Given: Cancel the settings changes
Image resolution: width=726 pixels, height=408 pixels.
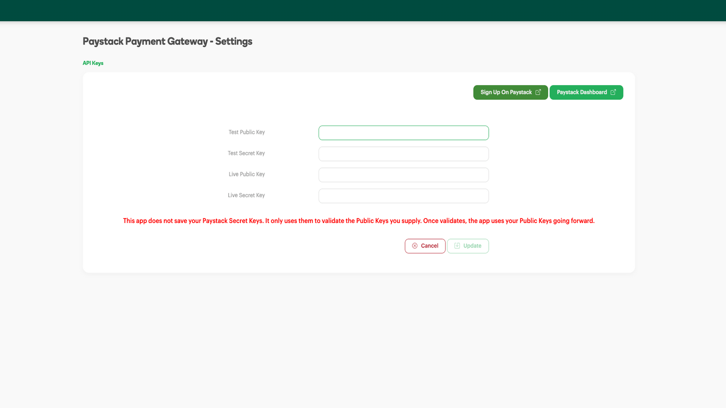Looking at the screenshot, I should (x=425, y=246).
